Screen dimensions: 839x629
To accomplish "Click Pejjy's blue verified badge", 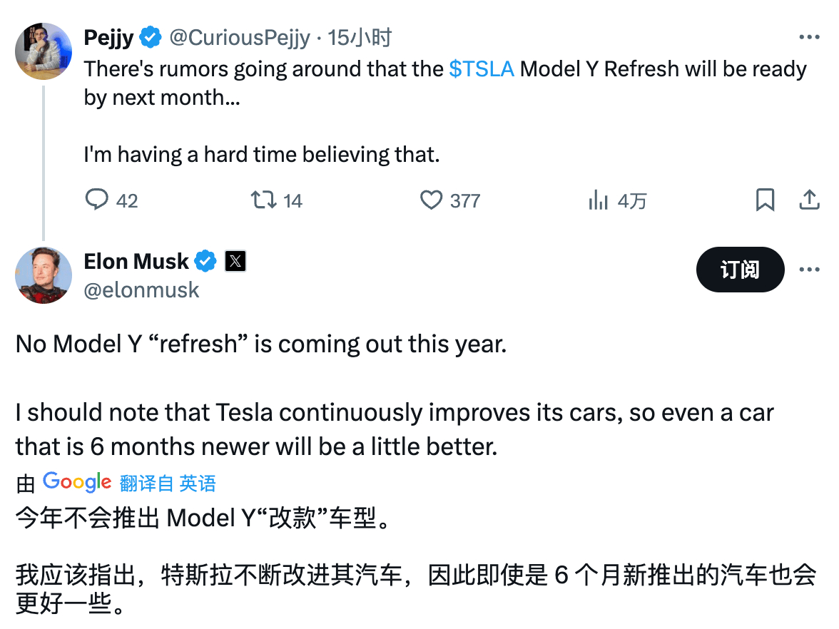I will (x=151, y=38).
